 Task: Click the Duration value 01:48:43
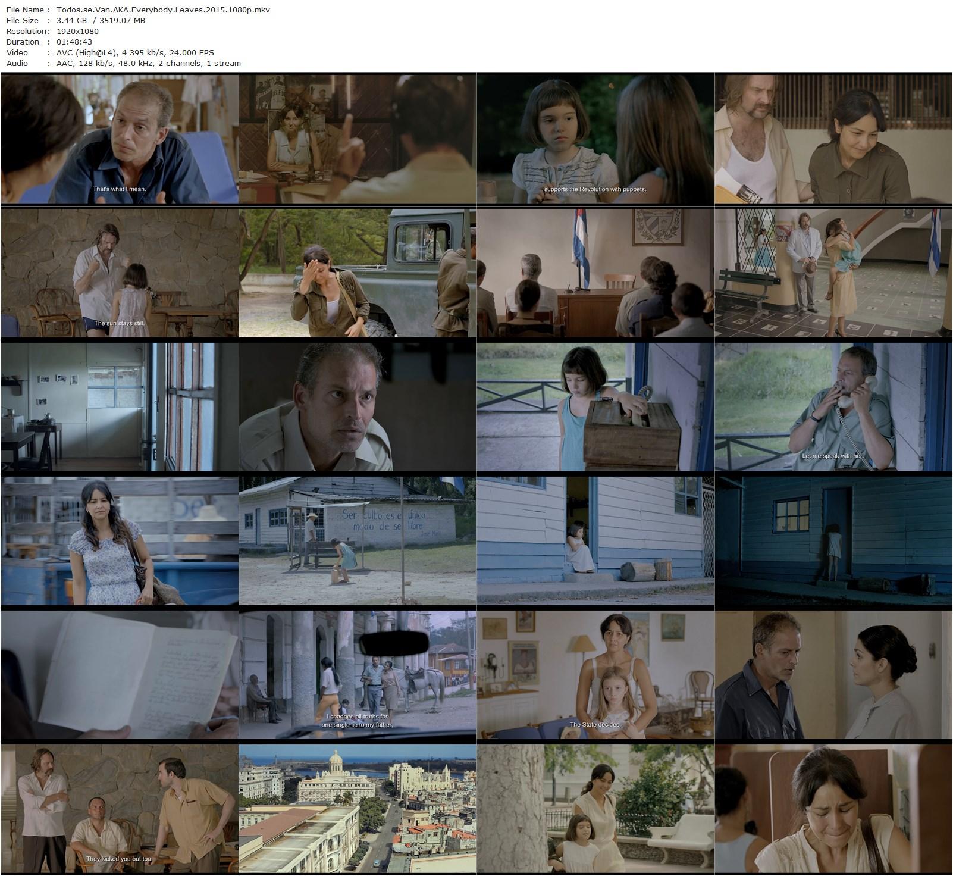point(74,42)
